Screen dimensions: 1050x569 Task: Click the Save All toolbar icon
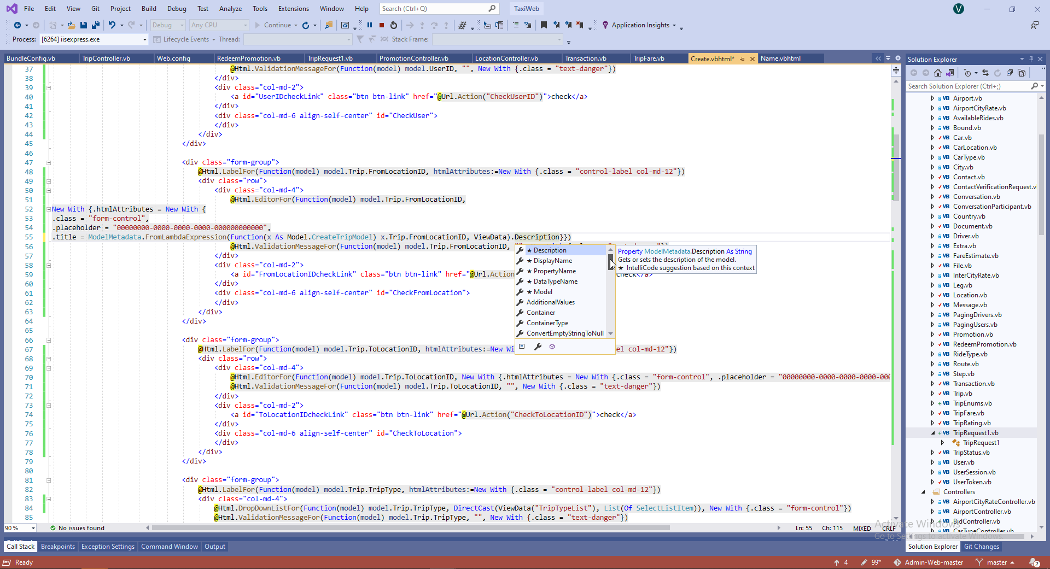(x=96, y=25)
